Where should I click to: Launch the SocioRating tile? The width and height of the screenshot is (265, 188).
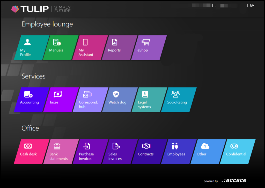click(179, 100)
